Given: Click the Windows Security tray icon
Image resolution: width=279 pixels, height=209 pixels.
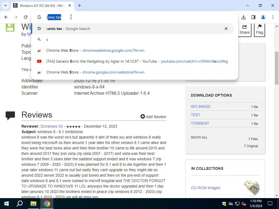Looking at the screenshot, I should [224, 204].
